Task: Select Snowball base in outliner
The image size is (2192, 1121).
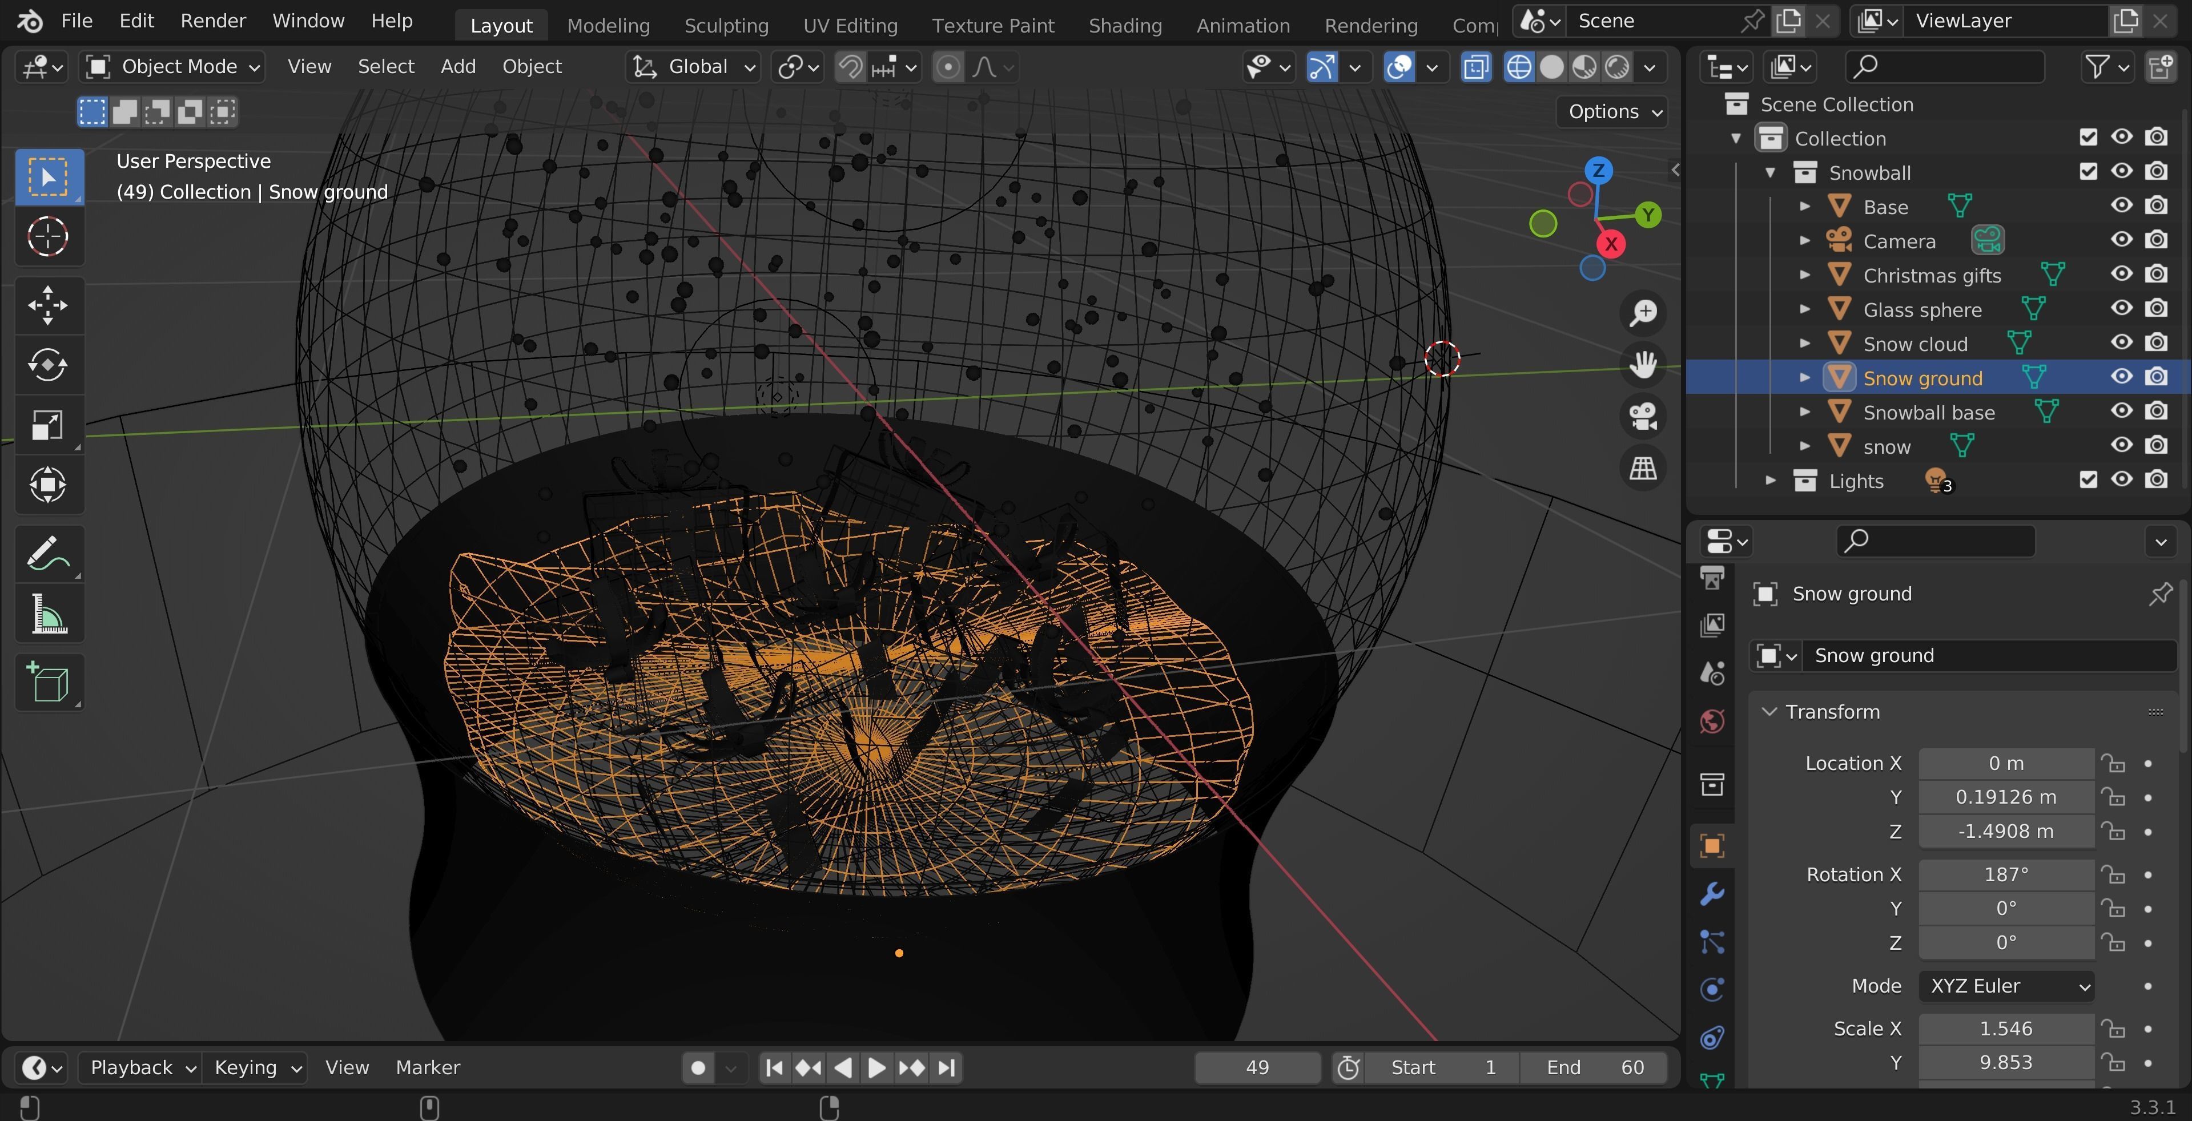Action: click(1928, 413)
